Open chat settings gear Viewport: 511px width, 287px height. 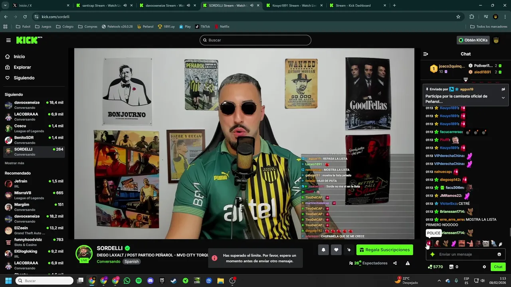(484, 267)
